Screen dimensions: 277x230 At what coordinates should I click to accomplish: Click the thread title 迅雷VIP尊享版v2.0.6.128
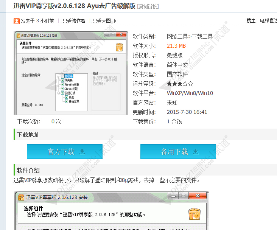74,6
